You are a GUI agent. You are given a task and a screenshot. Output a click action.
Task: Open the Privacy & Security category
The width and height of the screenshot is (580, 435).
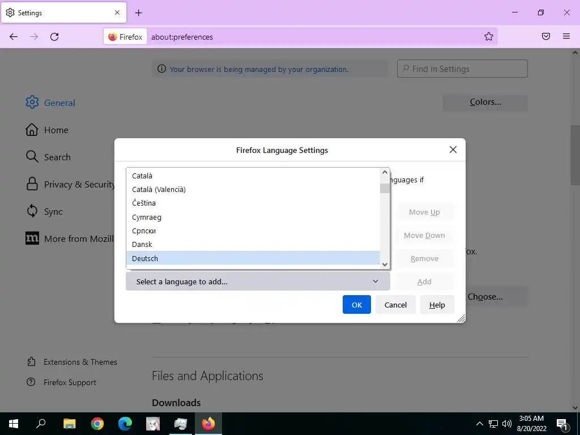tap(70, 184)
